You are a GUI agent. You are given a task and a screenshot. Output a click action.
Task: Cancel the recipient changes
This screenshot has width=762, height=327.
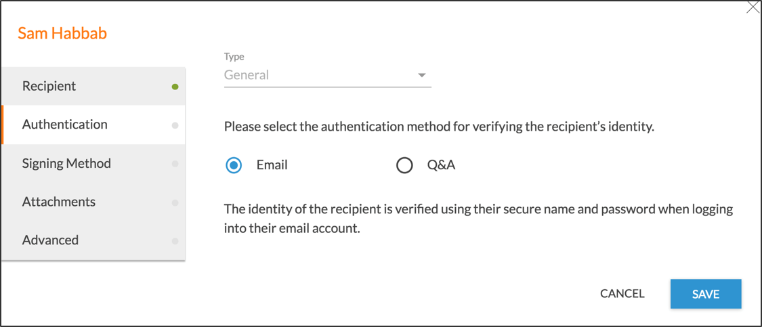(622, 294)
